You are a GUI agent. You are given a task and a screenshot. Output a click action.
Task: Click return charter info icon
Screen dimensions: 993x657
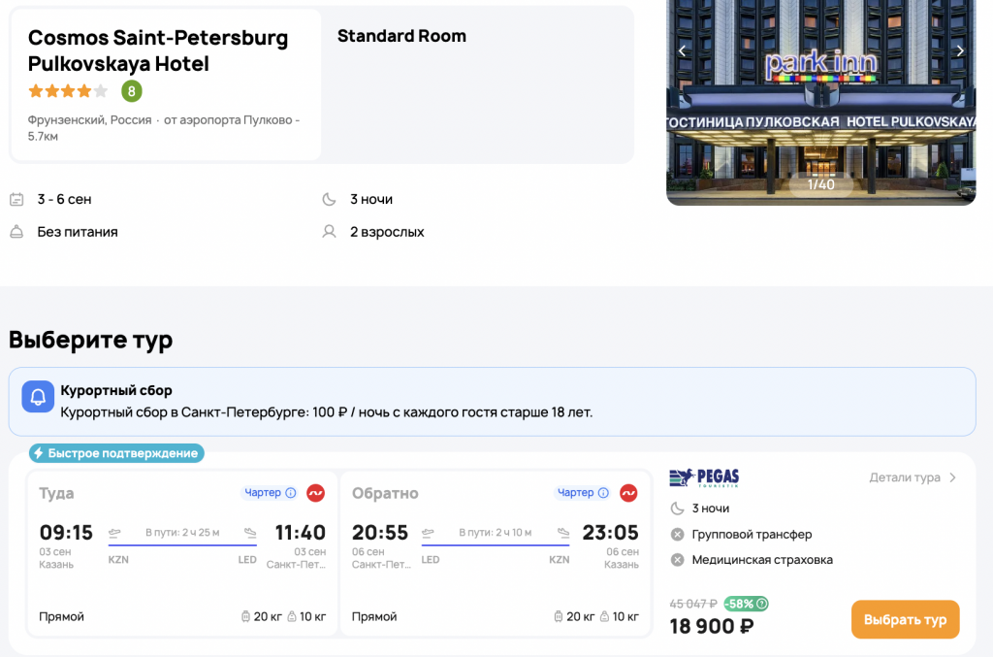603,493
